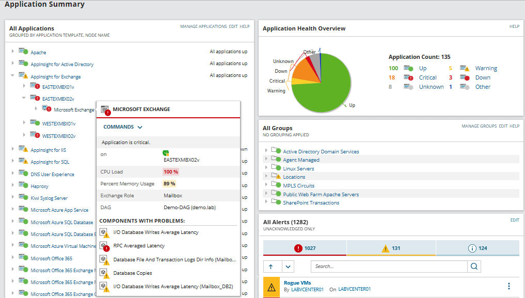Viewport: 525px width, 298px height.
Task: Expand the SharePoint Transactions group
Action: 266,201
